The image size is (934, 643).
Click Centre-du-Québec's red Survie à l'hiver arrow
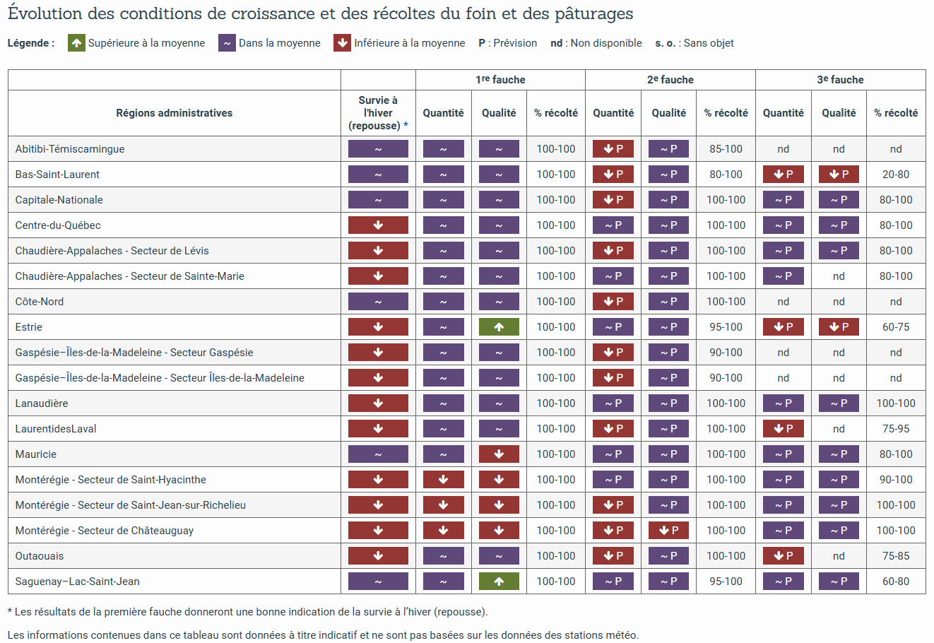click(x=378, y=225)
